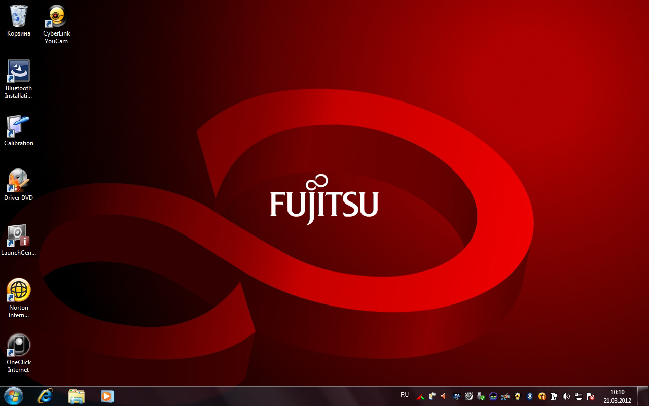649x406 pixels.
Task: Select the Calibration desktop shortcut
Action: [19, 126]
